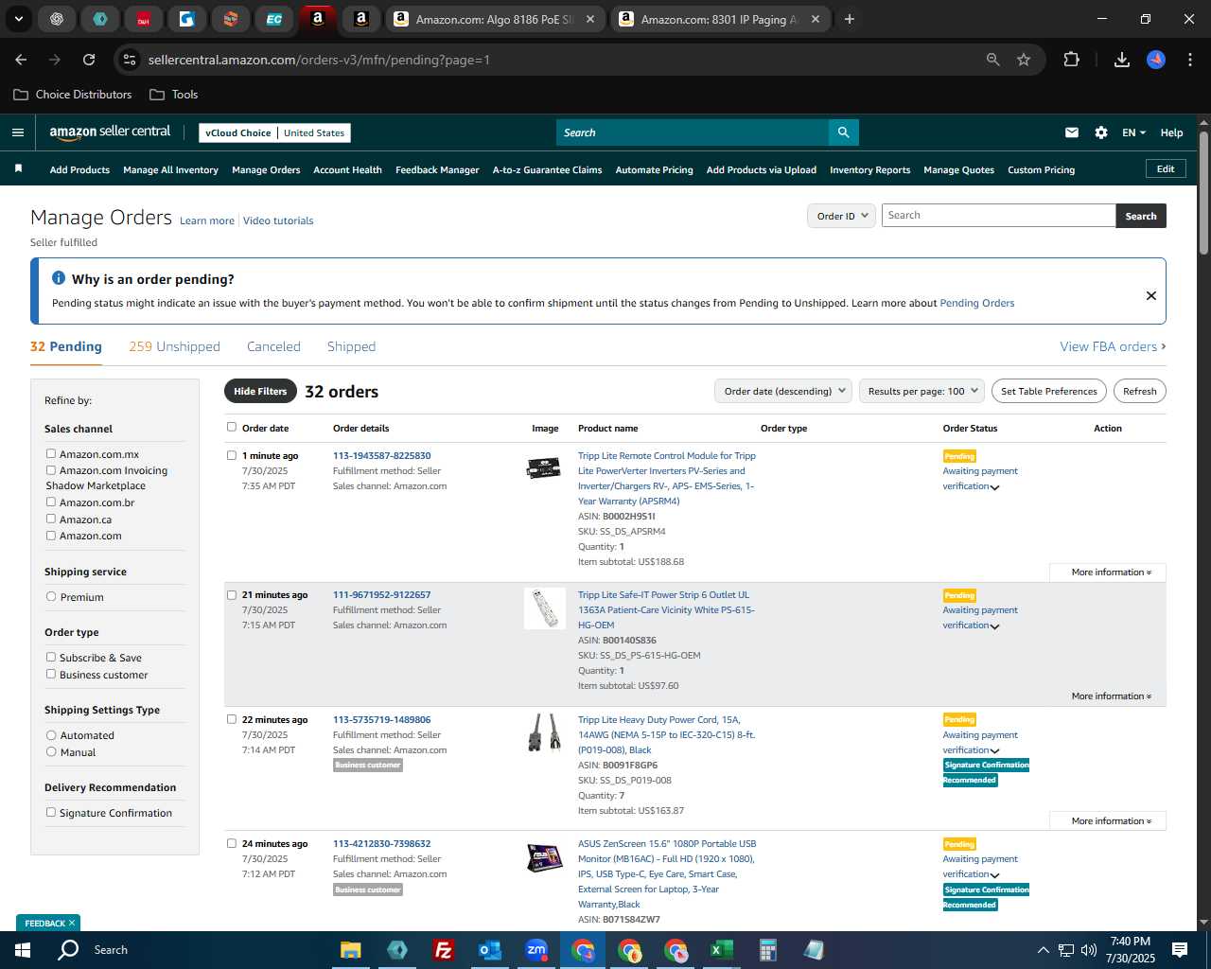
Task: Open the Order date (descending) sort dropdown
Action: coord(783,391)
